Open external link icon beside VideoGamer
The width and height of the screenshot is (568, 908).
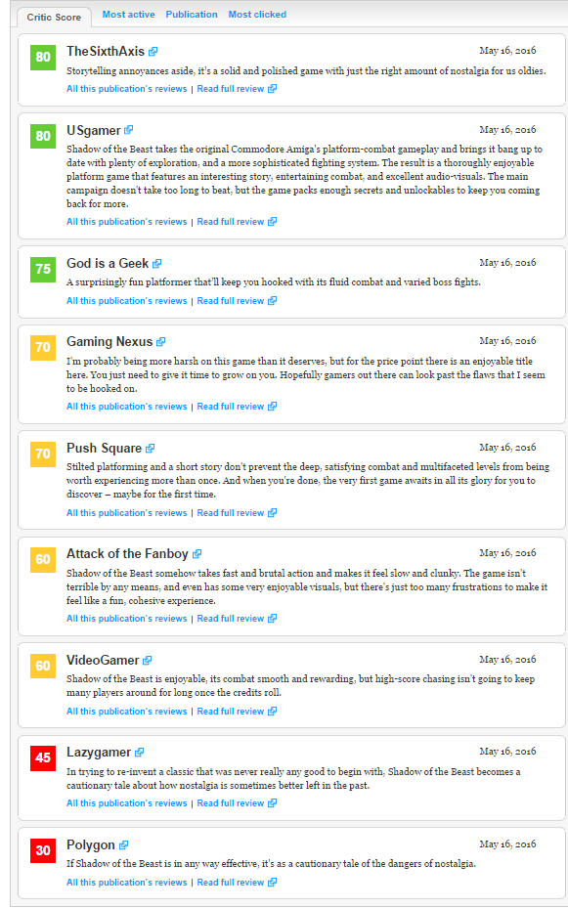[147, 660]
